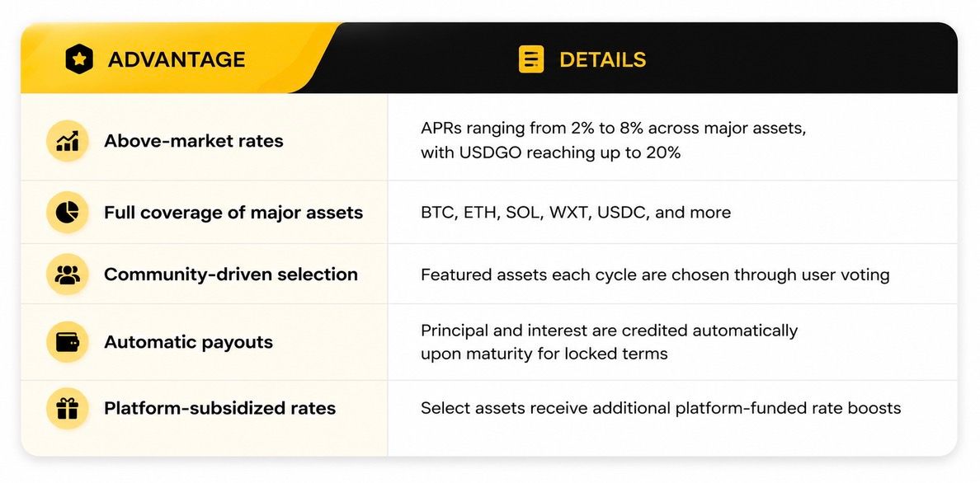
Task: Select the Principal and interest credited automatically text
Action: point(610,330)
